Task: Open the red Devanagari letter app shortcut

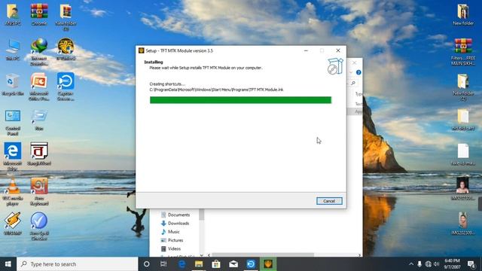Action: tap(39, 154)
